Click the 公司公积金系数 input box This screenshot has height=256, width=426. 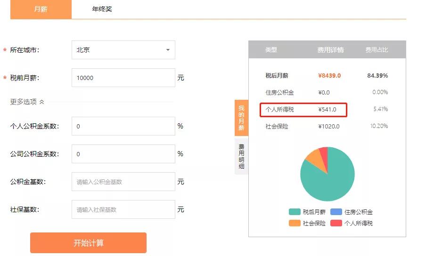tap(123, 154)
